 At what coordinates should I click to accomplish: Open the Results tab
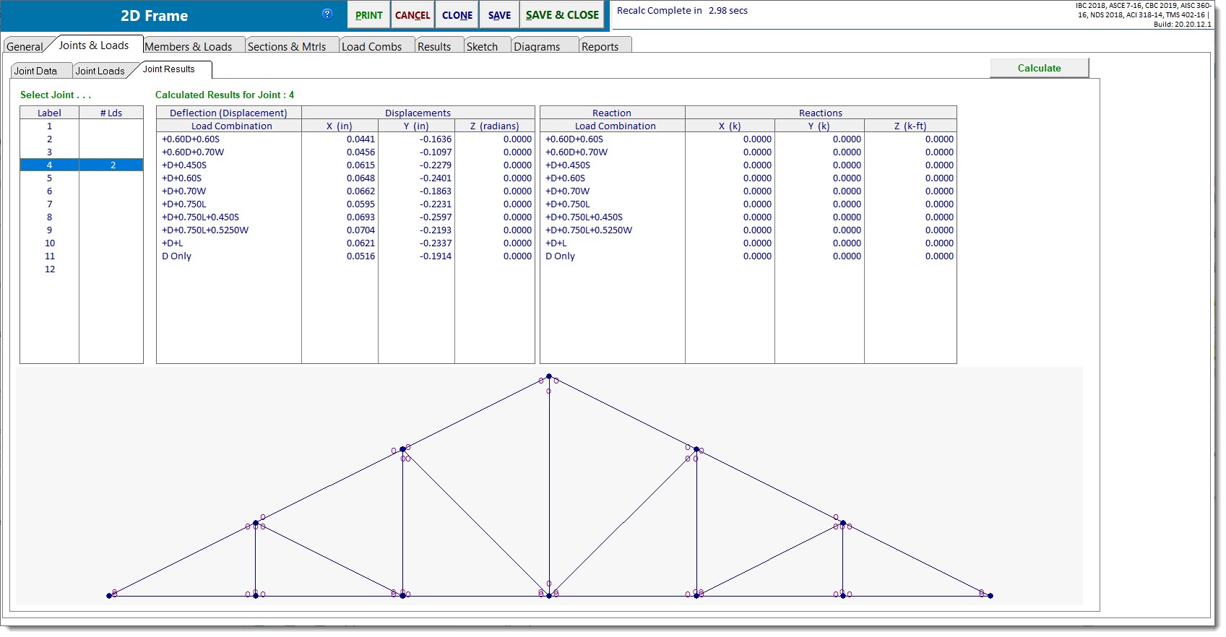pyautogui.click(x=434, y=46)
